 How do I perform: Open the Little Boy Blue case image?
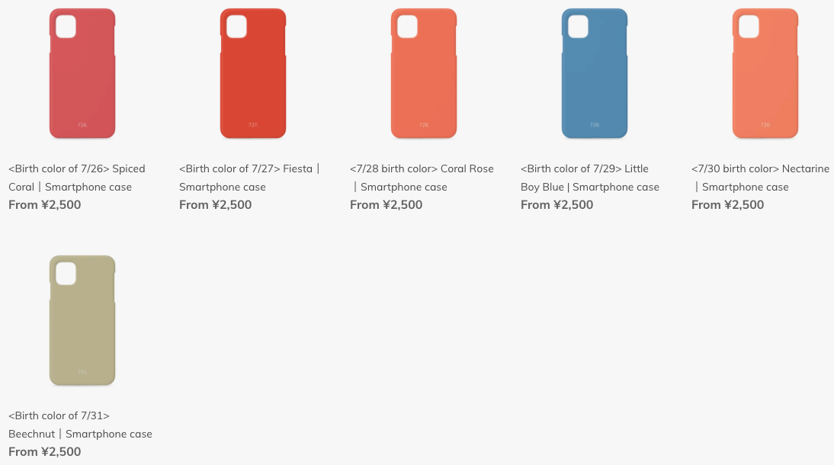coord(595,74)
